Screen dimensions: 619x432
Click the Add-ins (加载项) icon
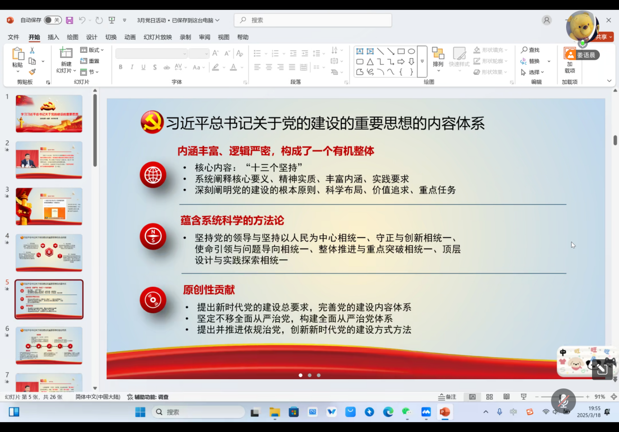coord(570,61)
